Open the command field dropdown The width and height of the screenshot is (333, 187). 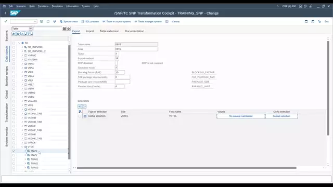[x=35, y=21]
